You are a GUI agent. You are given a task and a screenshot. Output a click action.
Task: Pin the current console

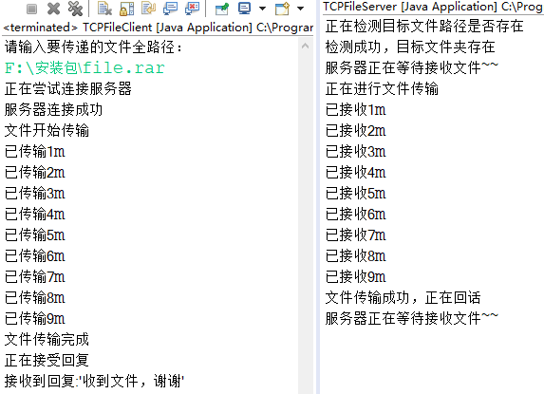222,9
